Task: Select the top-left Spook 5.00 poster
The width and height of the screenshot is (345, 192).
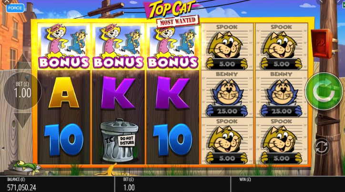Action: point(227,47)
